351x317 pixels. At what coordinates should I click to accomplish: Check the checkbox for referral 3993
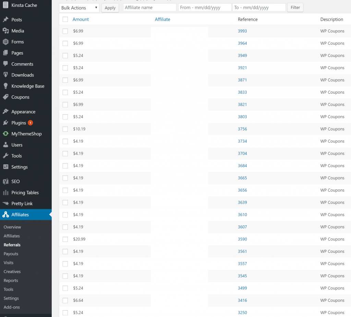click(x=65, y=31)
